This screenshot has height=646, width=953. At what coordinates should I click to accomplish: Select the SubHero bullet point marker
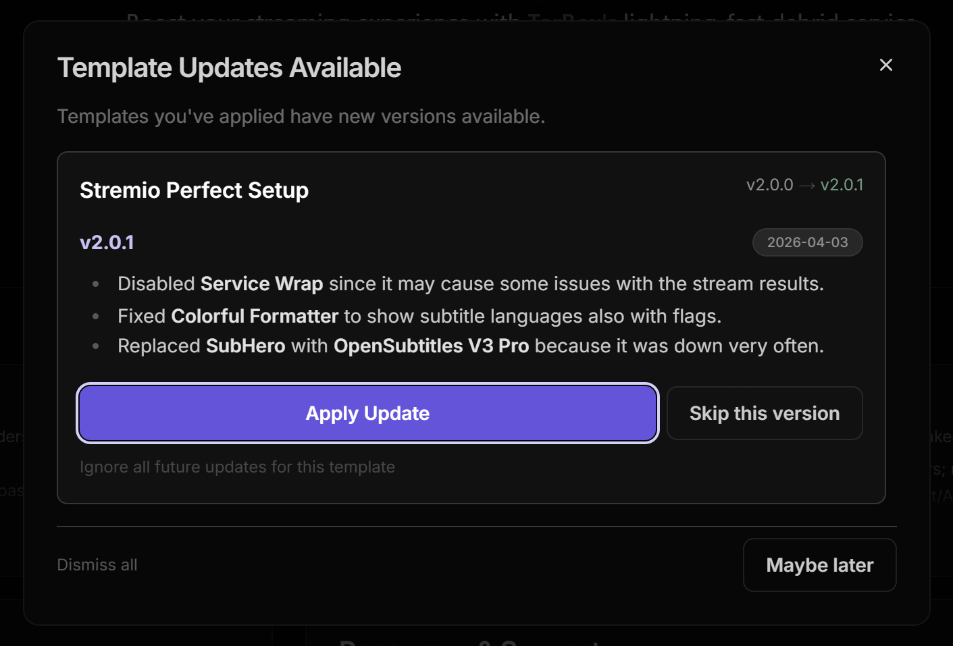coord(96,346)
